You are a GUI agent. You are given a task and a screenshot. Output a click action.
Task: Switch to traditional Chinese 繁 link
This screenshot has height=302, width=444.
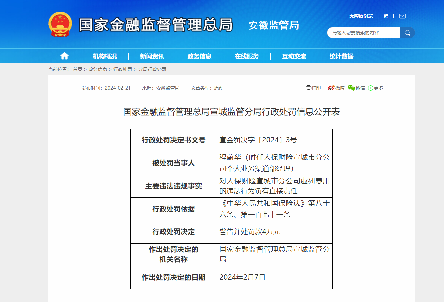point(386,16)
